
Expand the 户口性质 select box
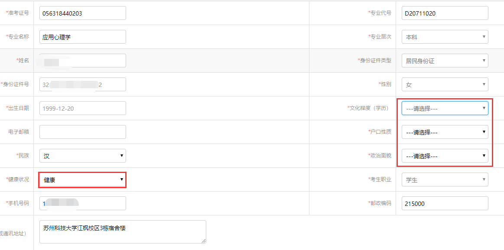[x=445, y=132]
